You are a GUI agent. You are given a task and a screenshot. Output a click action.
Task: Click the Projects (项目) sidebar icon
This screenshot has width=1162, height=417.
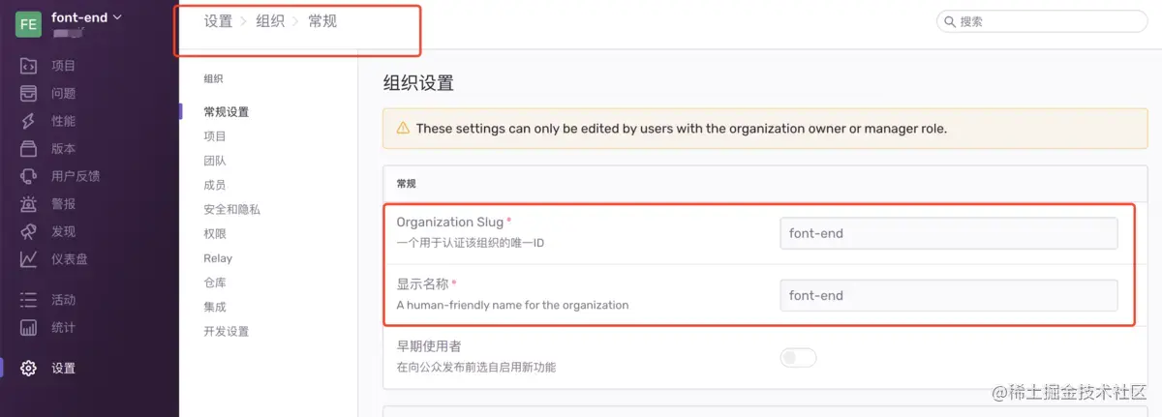click(29, 66)
